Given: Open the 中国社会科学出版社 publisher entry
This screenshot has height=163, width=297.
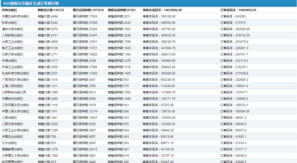Looking at the screenshot, I should pos(15,16).
